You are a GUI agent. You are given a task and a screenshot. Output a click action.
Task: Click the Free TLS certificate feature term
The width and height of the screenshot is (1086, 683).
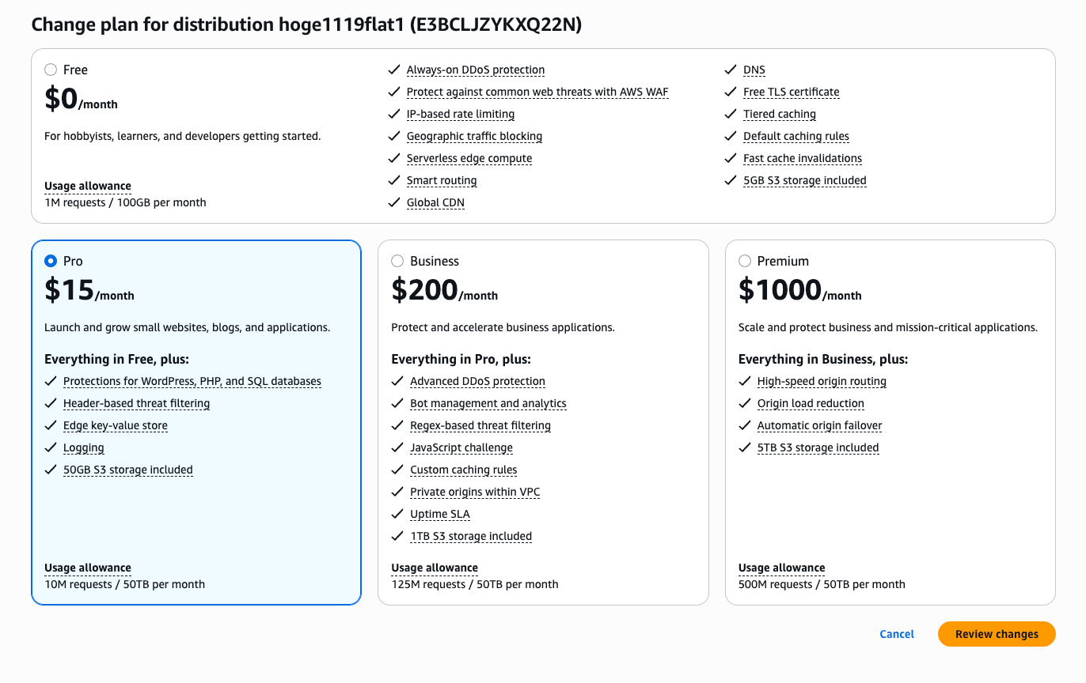coord(791,92)
